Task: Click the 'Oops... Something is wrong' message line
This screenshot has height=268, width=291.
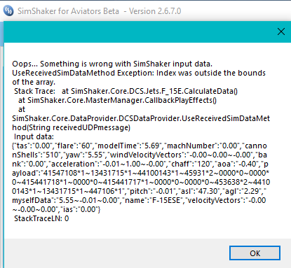Action: point(112,64)
